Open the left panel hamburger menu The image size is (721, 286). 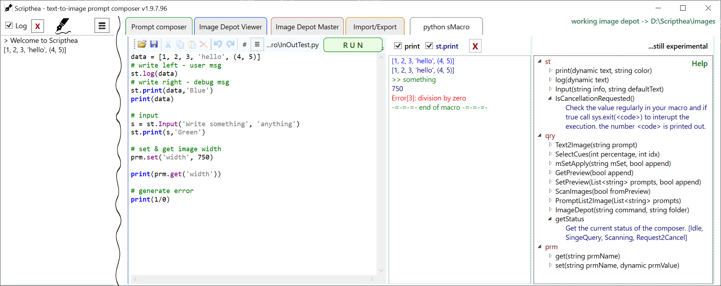coord(102,26)
